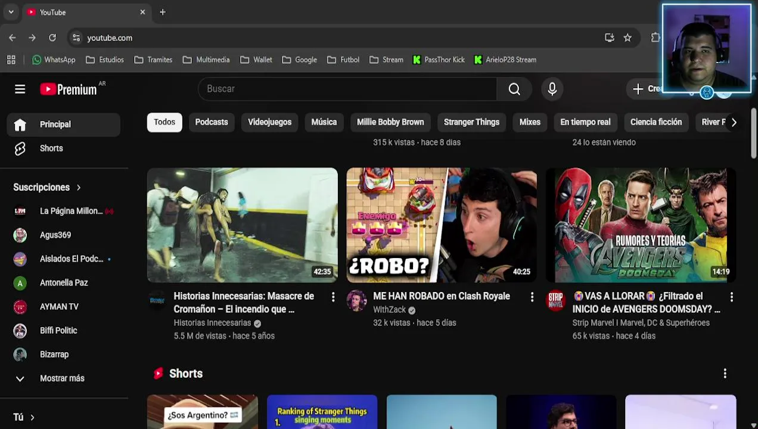This screenshot has height=429, width=758.
Task: Open the ¿ROBO? Clash Royale thumbnail
Action: coord(442,225)
